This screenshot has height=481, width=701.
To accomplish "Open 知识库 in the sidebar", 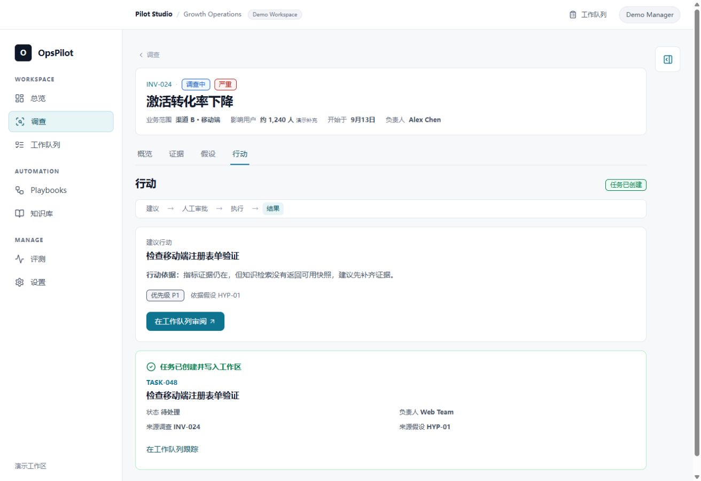I will pyautogui.click(x=61, y=214).
